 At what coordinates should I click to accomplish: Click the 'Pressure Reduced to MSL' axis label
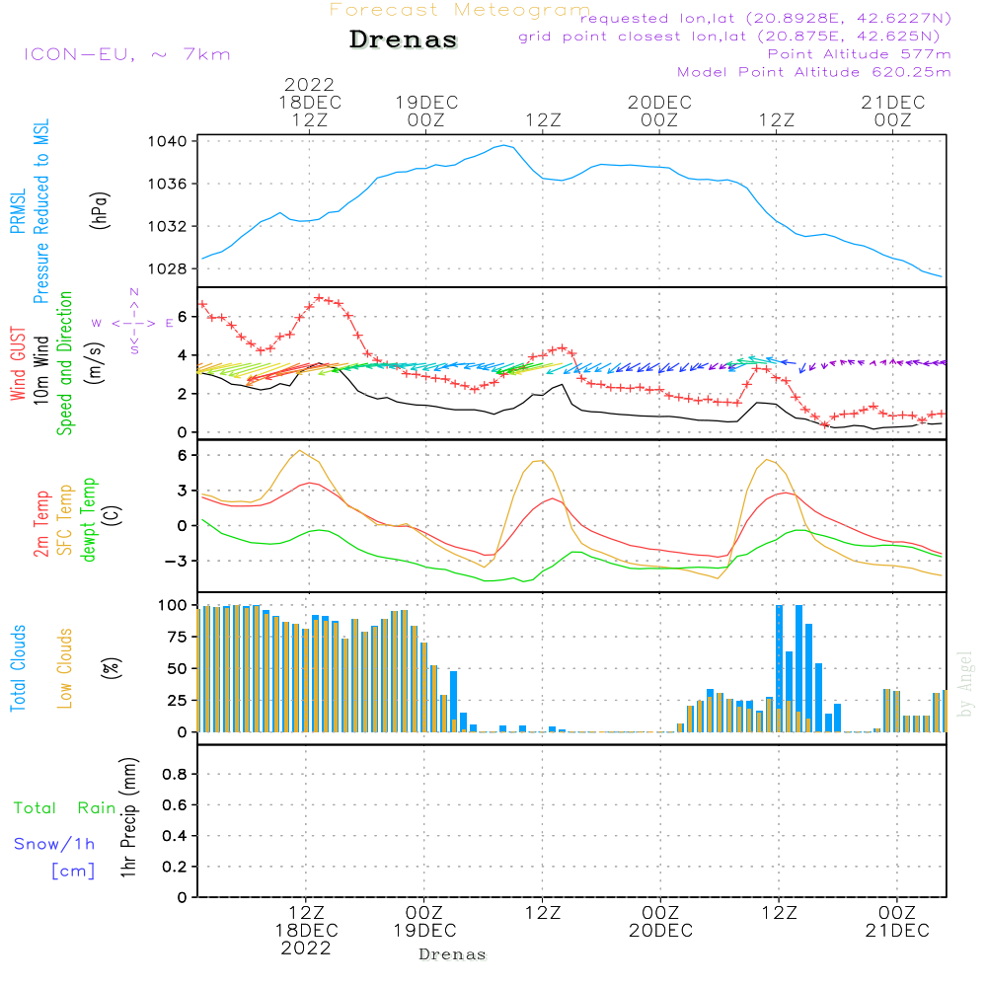[x=40, y=211]
